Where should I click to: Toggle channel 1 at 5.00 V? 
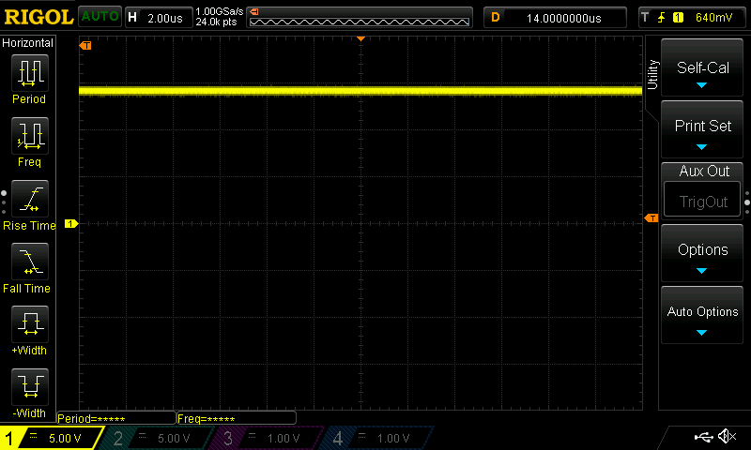(51, 438)
